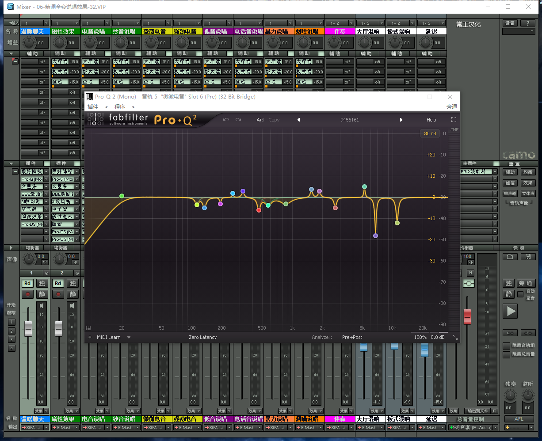Click the 单声道 mono button

click(x=510, y=194)
